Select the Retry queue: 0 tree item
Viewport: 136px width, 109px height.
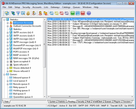(x=20, y=87)
